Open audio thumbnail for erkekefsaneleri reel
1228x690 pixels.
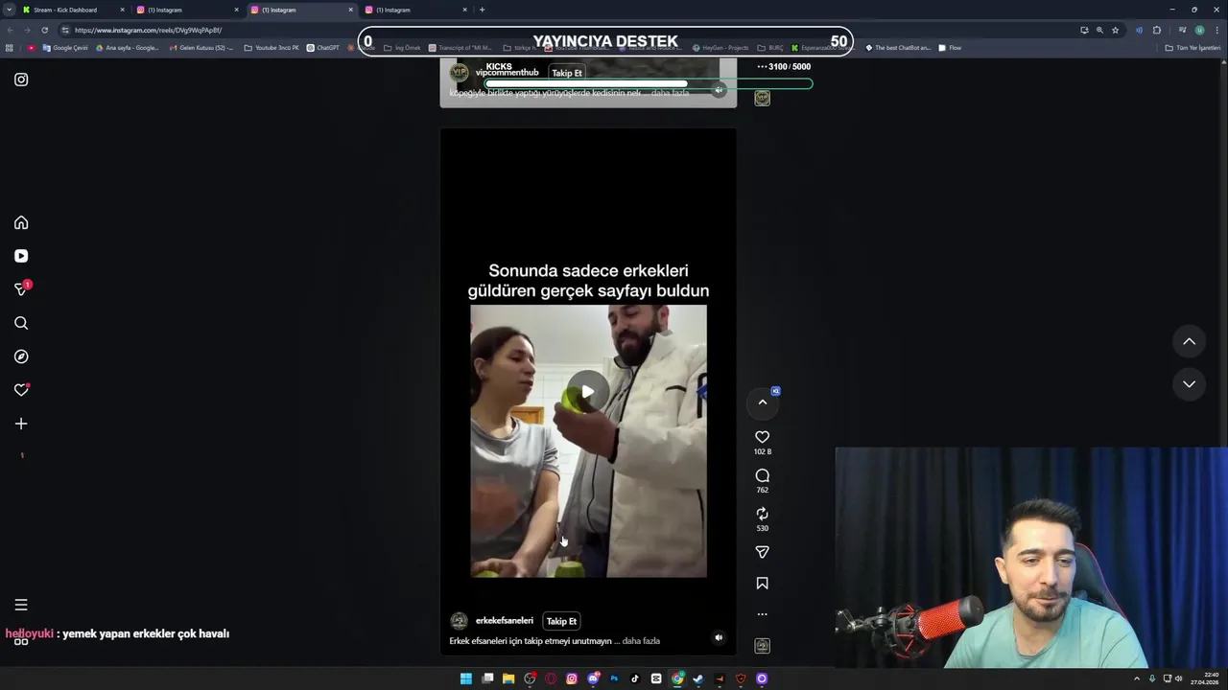click(763, 646)
